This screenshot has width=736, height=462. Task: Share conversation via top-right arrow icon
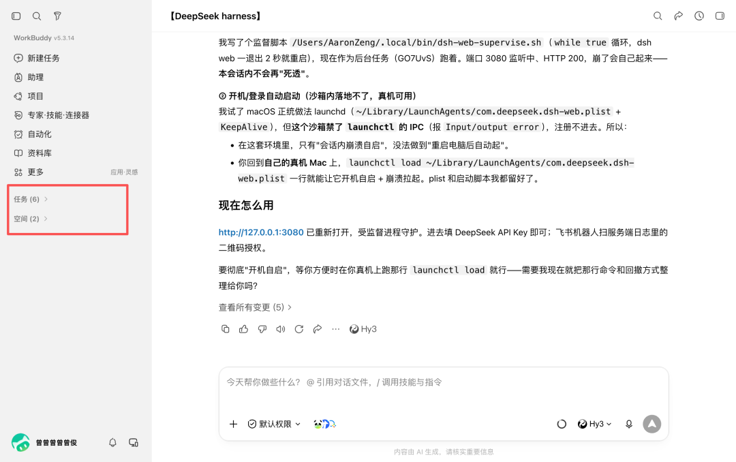678,16
